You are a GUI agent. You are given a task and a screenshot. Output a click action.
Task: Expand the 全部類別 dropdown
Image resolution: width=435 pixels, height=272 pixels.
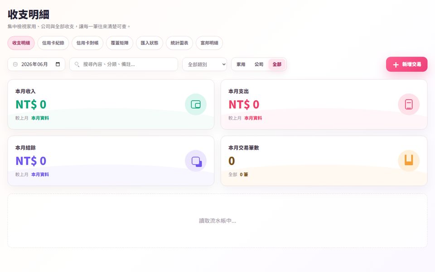204,64
